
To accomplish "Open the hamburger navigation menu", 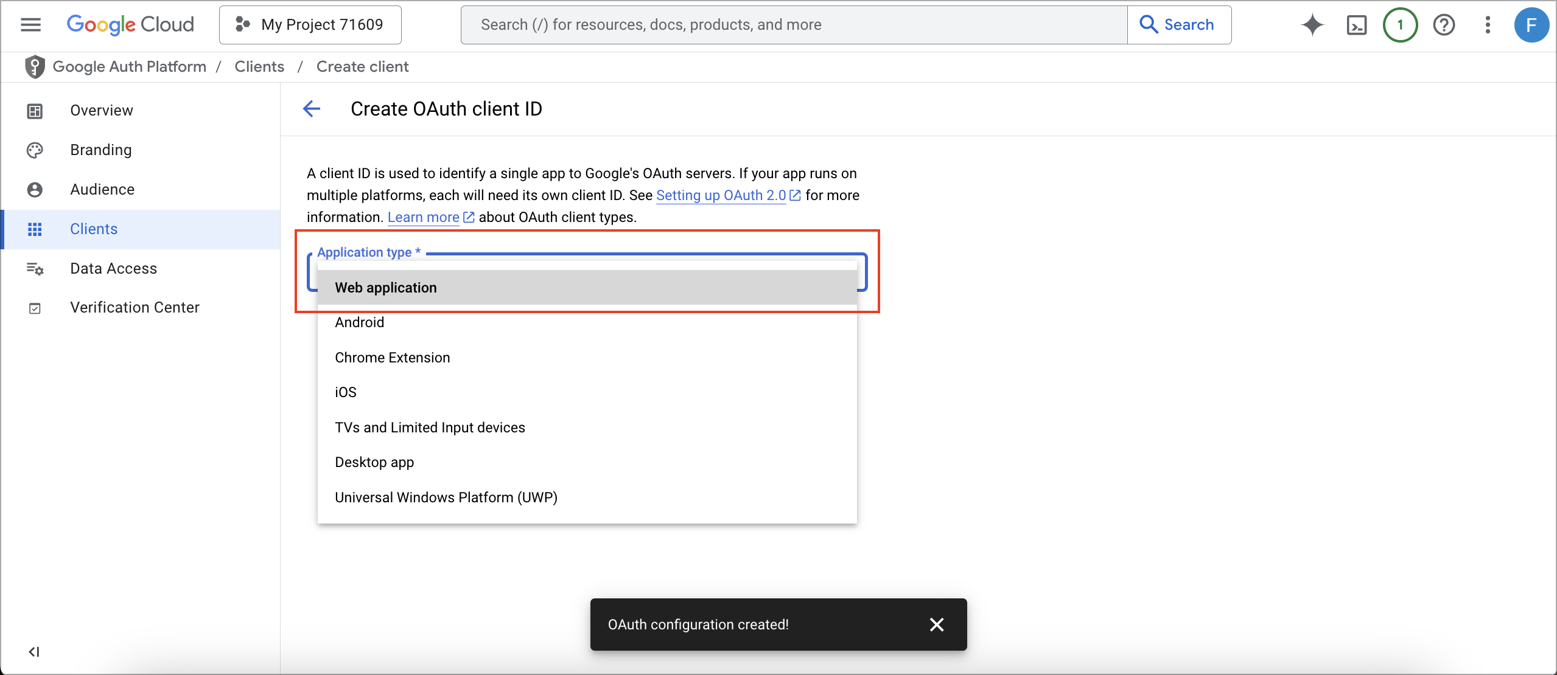I will pyautogui.click(x=30, y=25).
